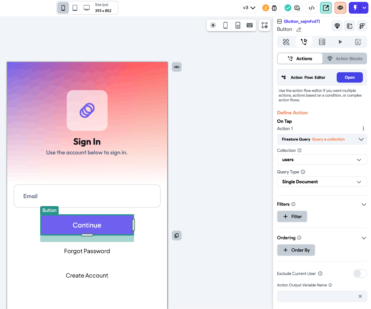Open the Action Flow Editor
The image size is (371, 309).
pyautogui.click(x=350, y=77)
